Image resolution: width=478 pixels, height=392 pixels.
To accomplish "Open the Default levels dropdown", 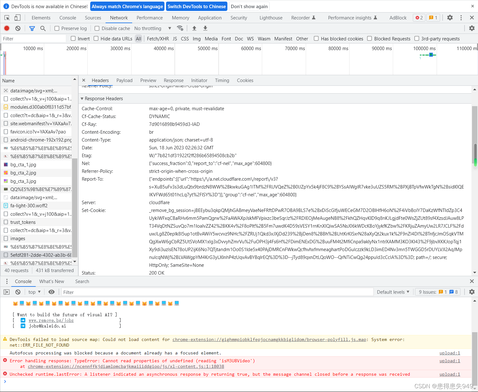I will tap(393, 292).
